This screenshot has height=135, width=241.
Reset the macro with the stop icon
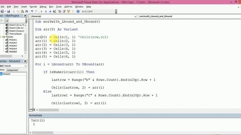[50, 11]
